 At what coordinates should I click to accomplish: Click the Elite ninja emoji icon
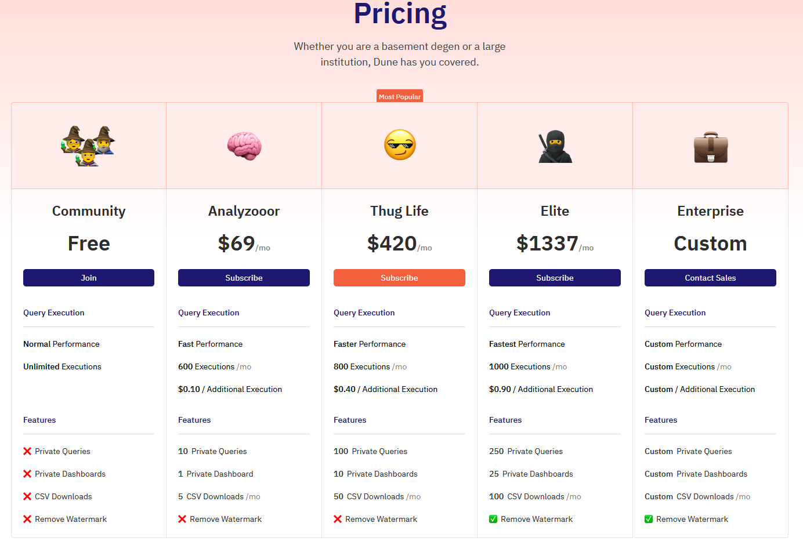pyautogui.click(x=555, y=146)
